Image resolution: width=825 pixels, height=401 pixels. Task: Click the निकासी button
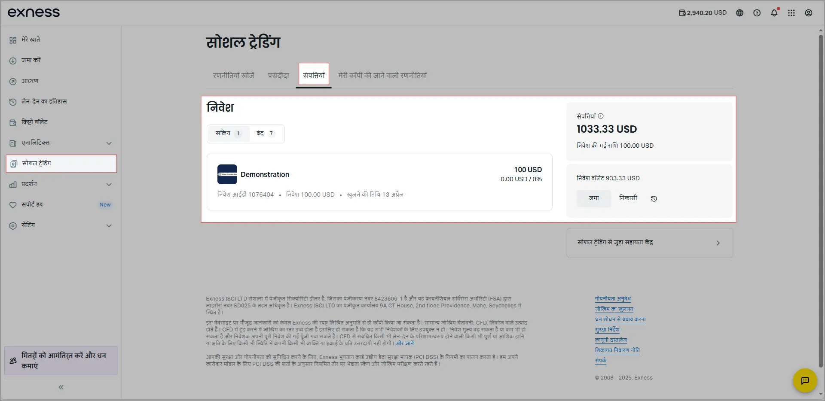click(628, 198)
